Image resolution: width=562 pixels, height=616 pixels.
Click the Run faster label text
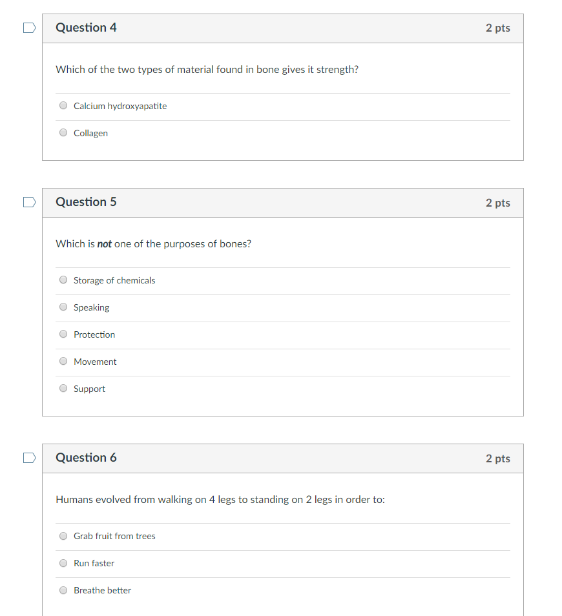point(94,563)
